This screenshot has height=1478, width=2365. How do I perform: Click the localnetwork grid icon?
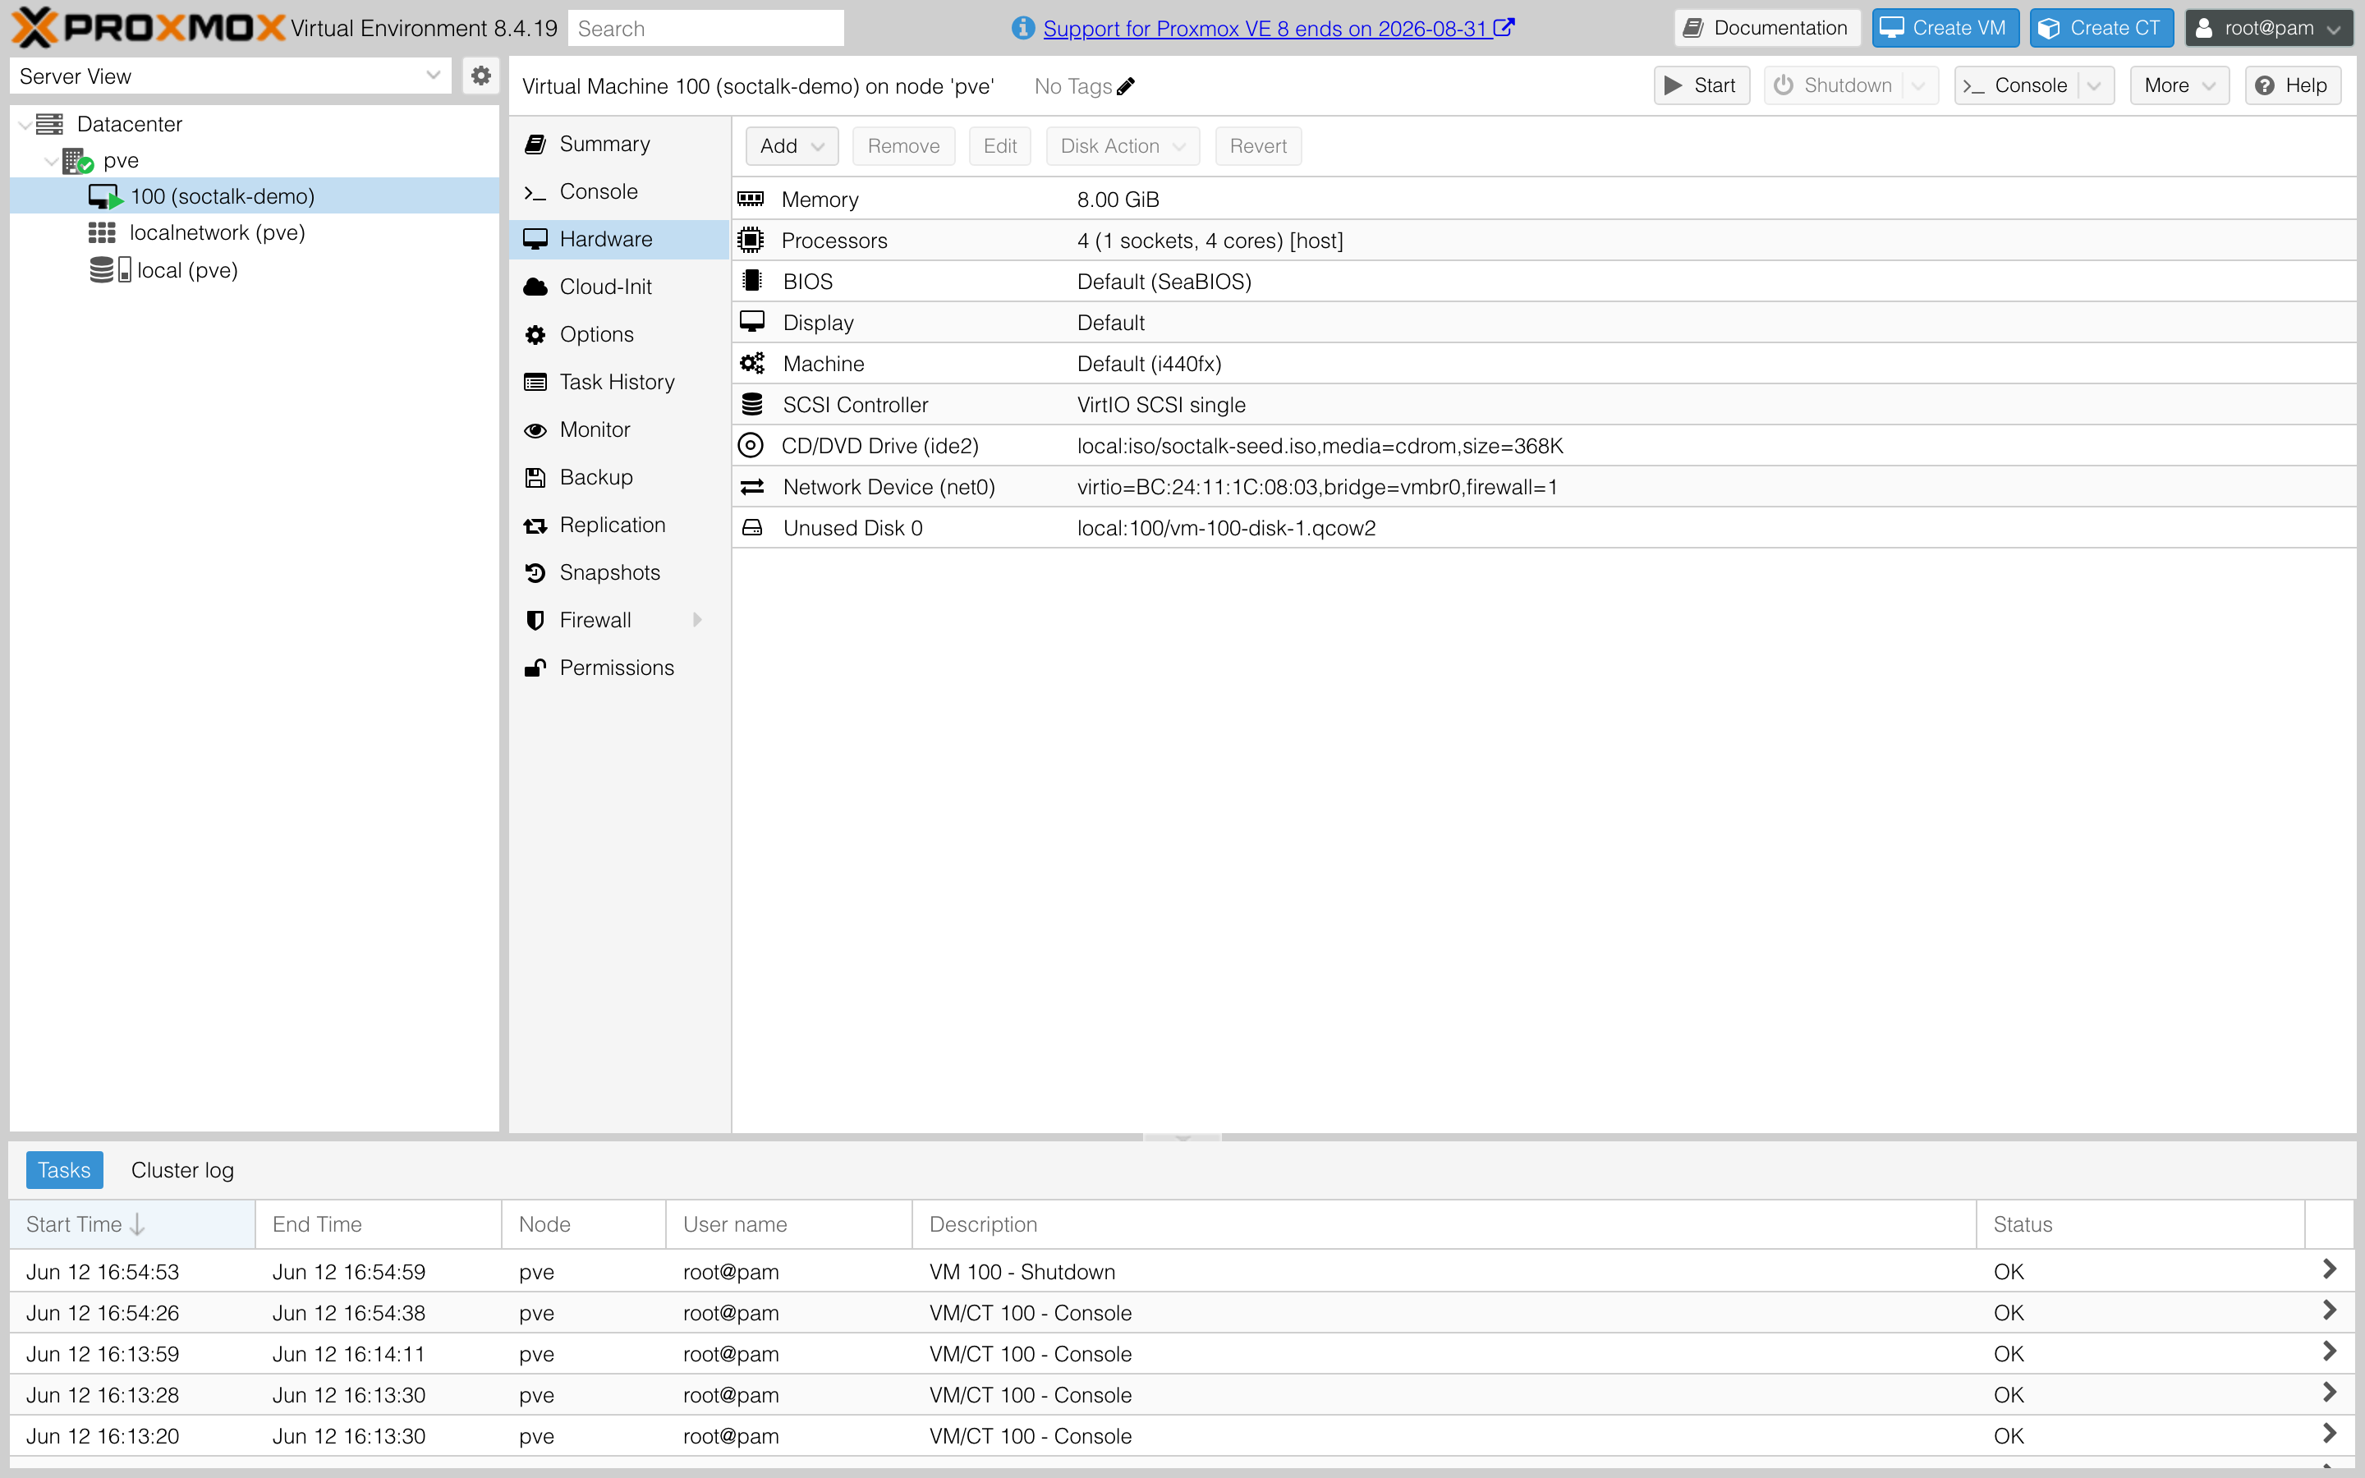[102, 232]
